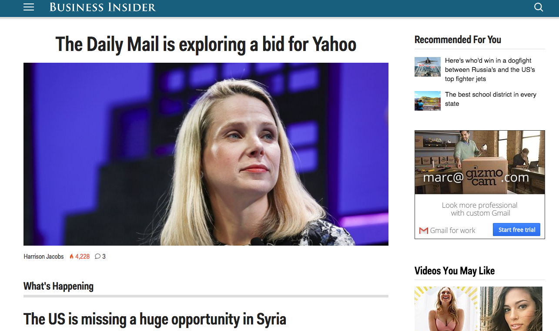Open author Harrison Jacobs profile
559x331 pixels.
pyautogui.click(x=44, y=257)
